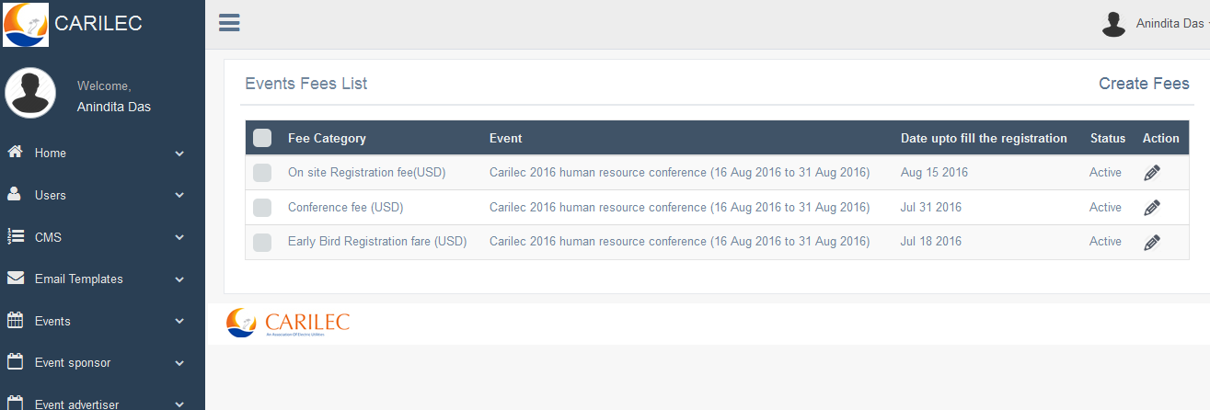1210x410 pixels.
Task: Click the user avatar icon in top bar
Action: pyautogui.click(x=1114, y=24)
